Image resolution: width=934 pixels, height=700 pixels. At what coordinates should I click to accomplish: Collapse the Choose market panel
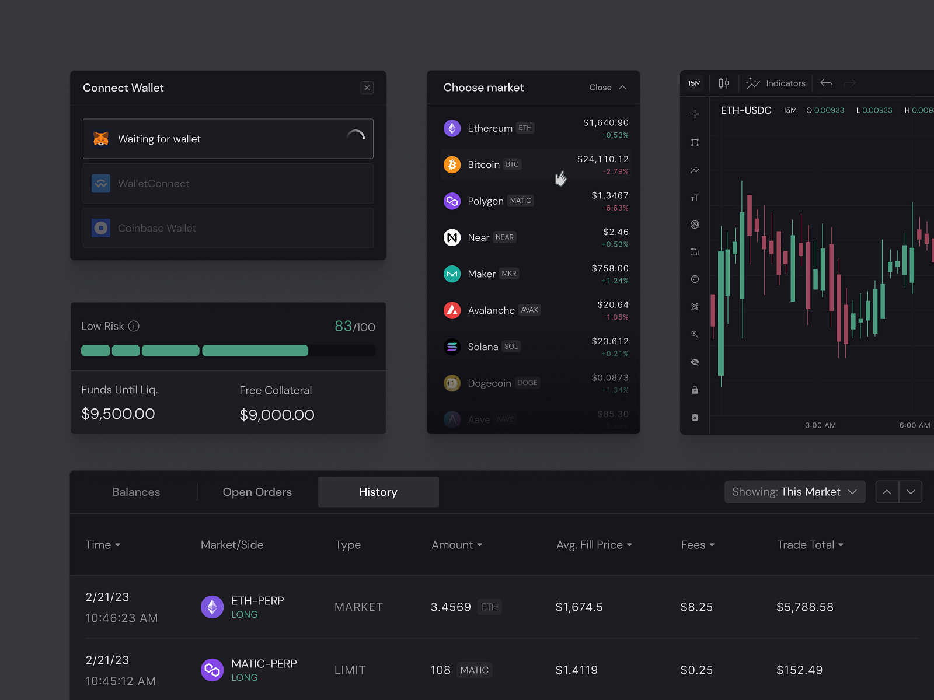(608, 87)
